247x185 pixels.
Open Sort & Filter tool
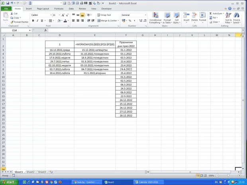click(228, 18)
